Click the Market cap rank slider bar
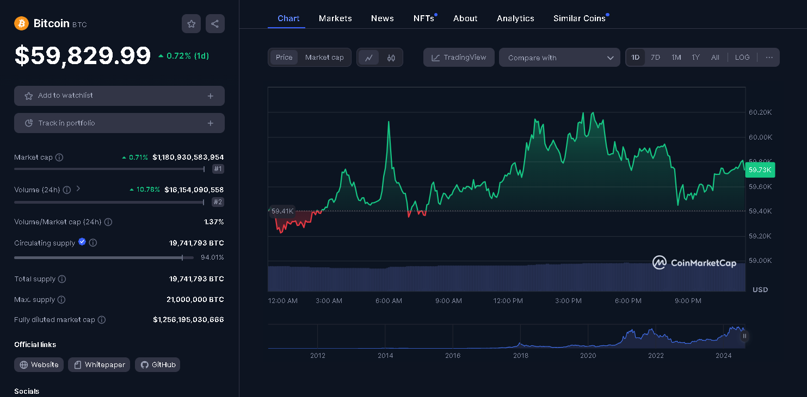Viewport: 807px width, 397px height. (109, 169)
